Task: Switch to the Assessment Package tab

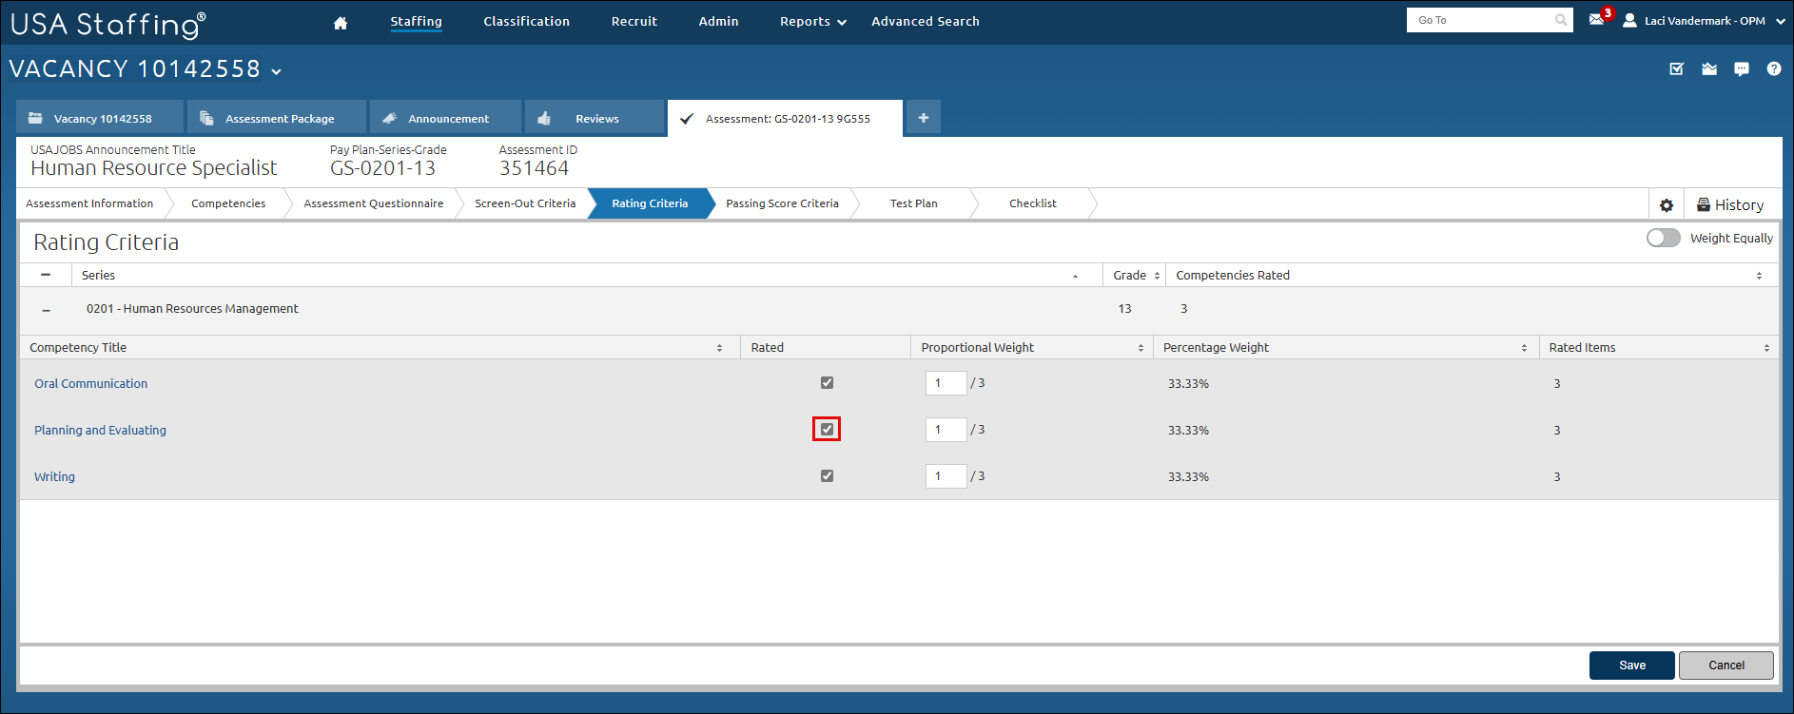Action: click(x=277, y=118)
